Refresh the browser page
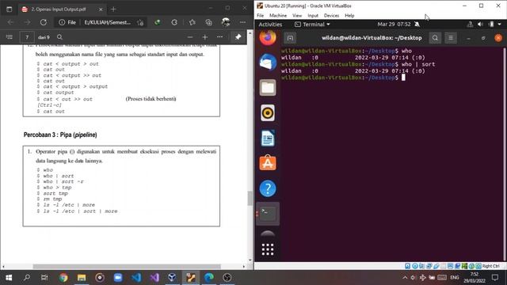Viewport: 507px width, 285px height. click(44, 22)
